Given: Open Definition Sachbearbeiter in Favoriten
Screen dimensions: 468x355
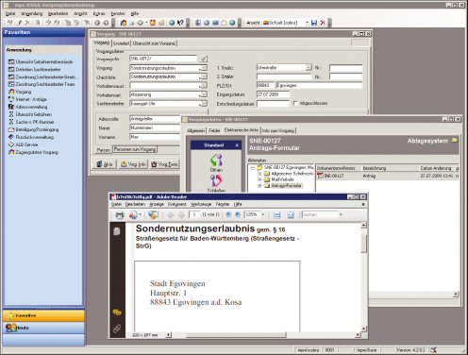Looking at the screenshot, I should pyautogui.click(x=34, y=69).
